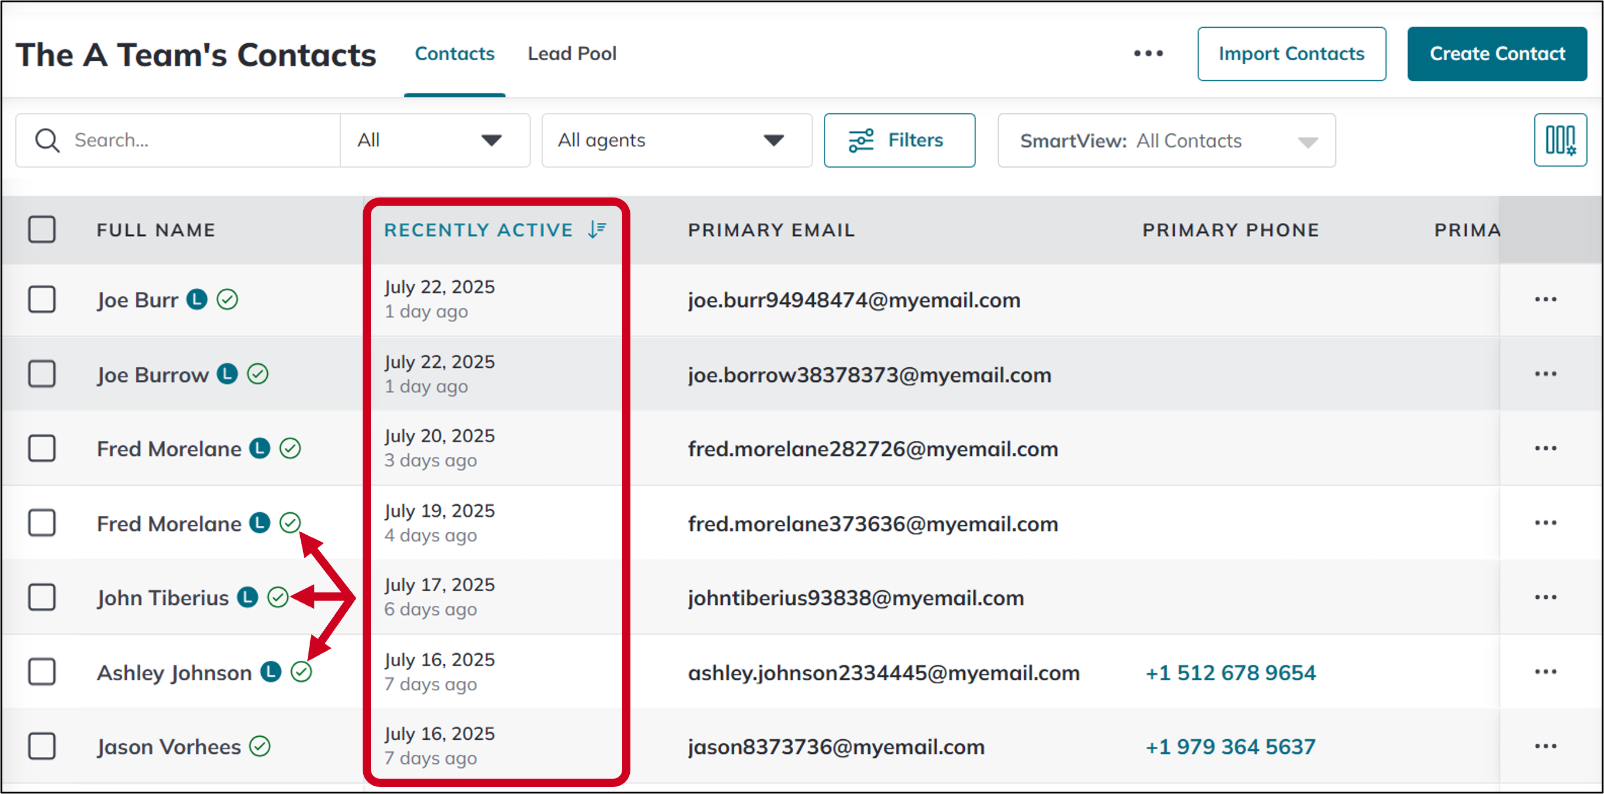Open row actions menu for Joe Burrow

(1546, 374)
